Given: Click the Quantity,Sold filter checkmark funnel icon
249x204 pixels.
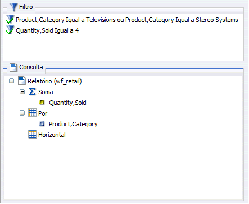Looking at the screenshot, I should coord(10,30).
